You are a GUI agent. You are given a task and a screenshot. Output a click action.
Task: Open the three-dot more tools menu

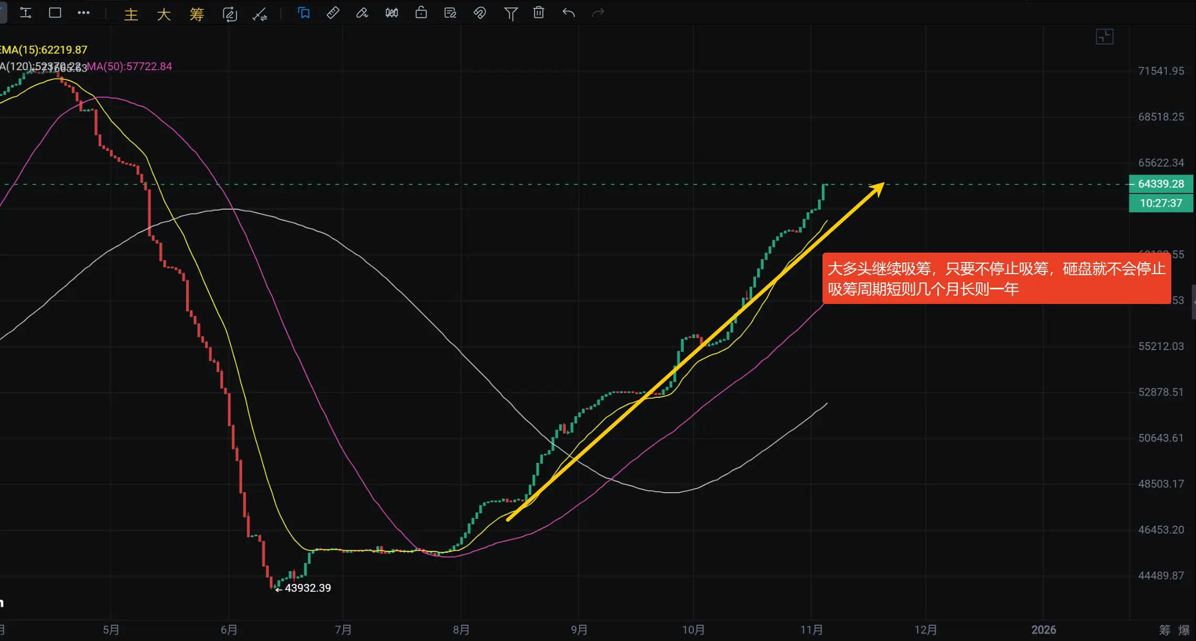(83, 13)
